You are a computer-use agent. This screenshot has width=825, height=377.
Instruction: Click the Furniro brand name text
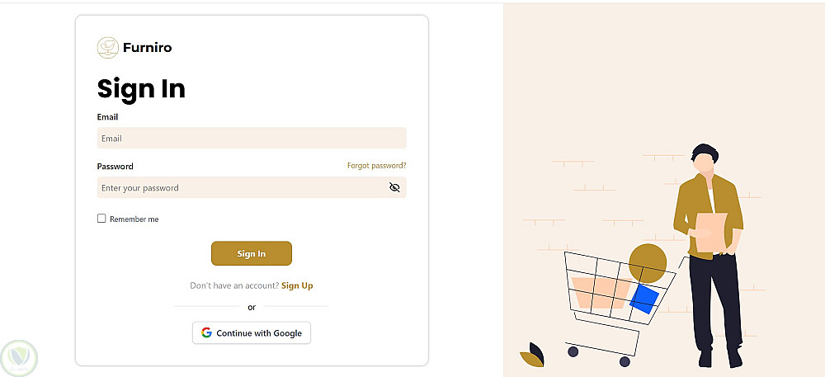click(x=147, y=48)
